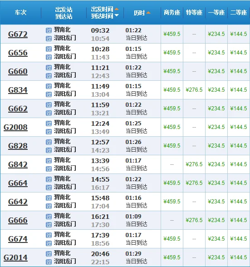Click 过 icon beside 洛阳龙门 in G842 row
The height and width of the screenshot is (267, 250).
tap(49, 169)
